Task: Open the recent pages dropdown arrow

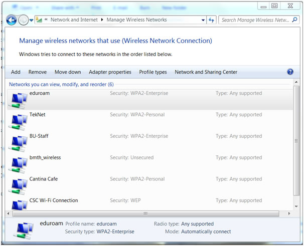Action: [31, 20]
